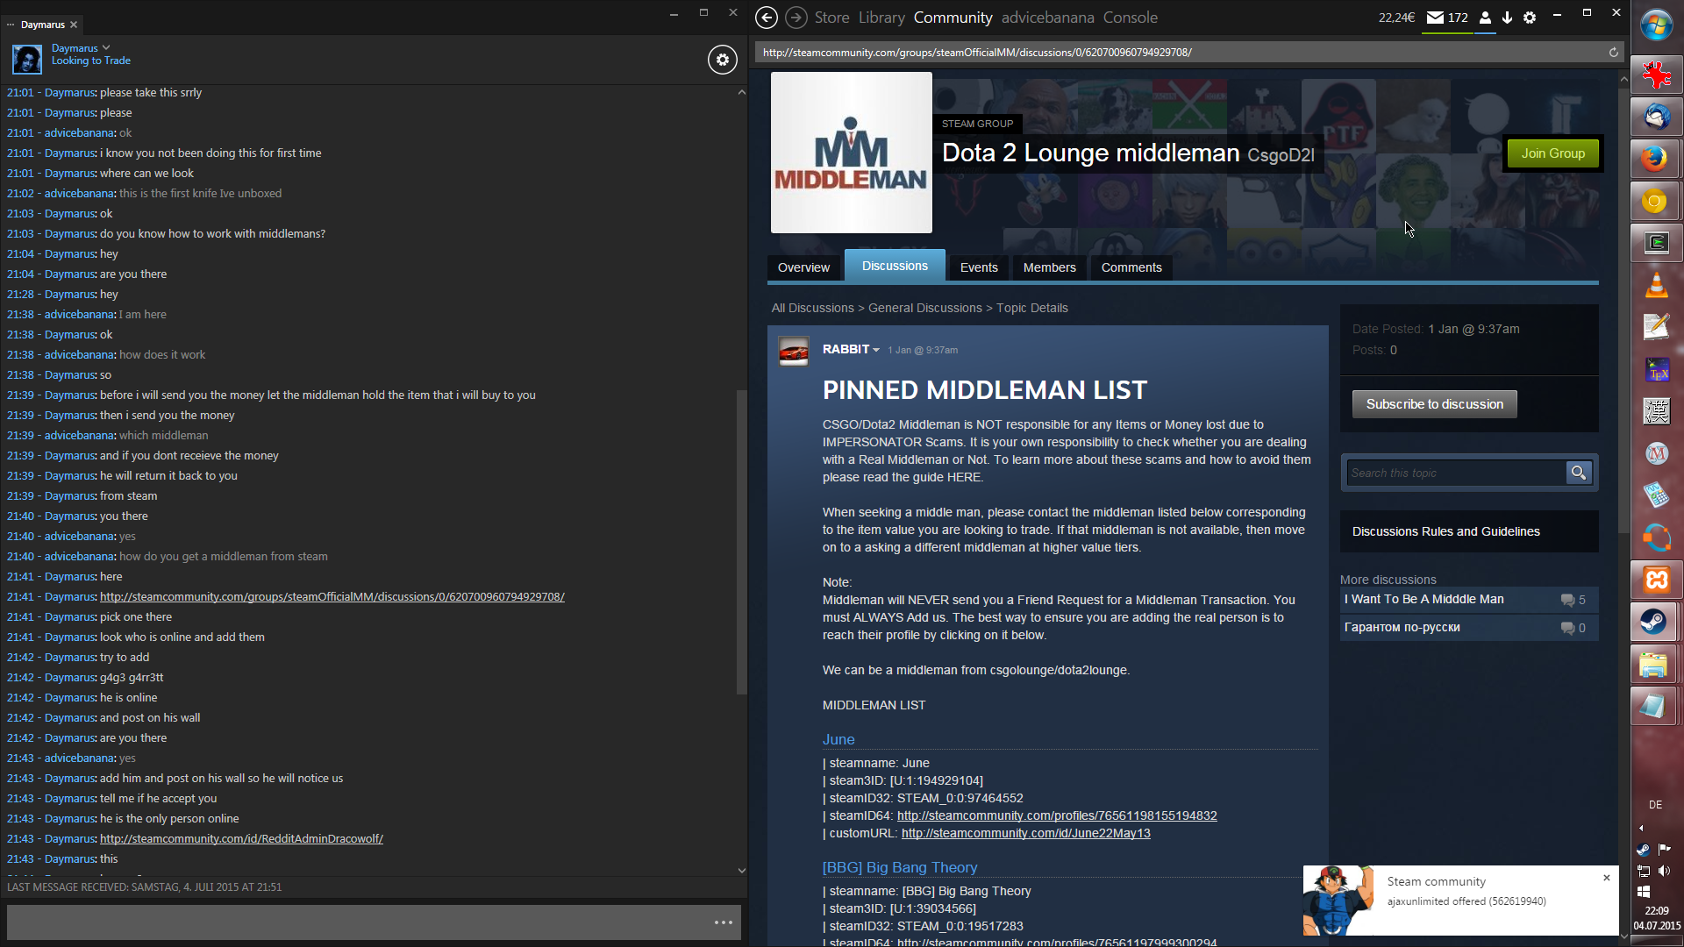Switch to the Members tab

[1049, 267]
